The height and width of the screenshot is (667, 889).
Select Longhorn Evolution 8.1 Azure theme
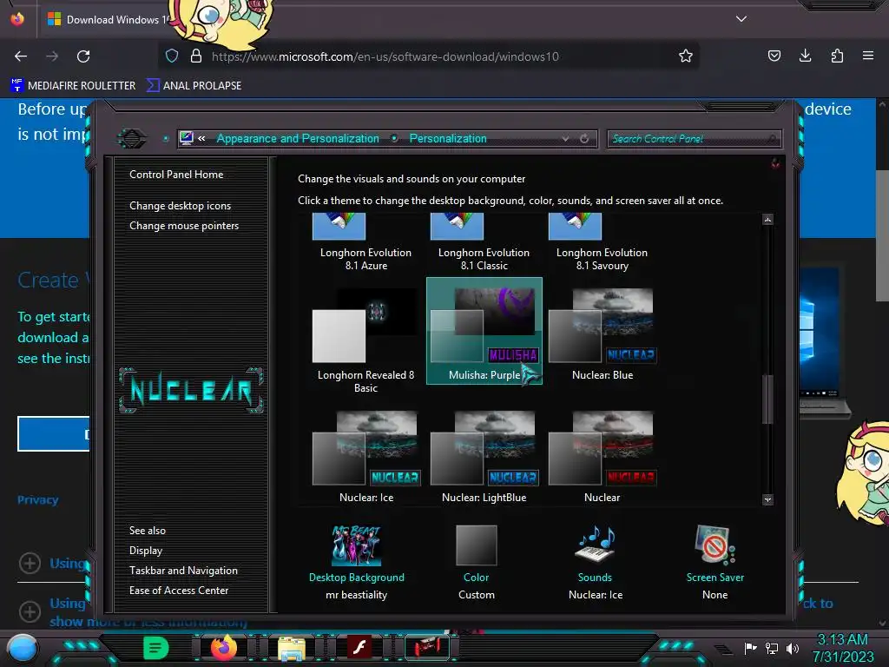tap(366, 243)
